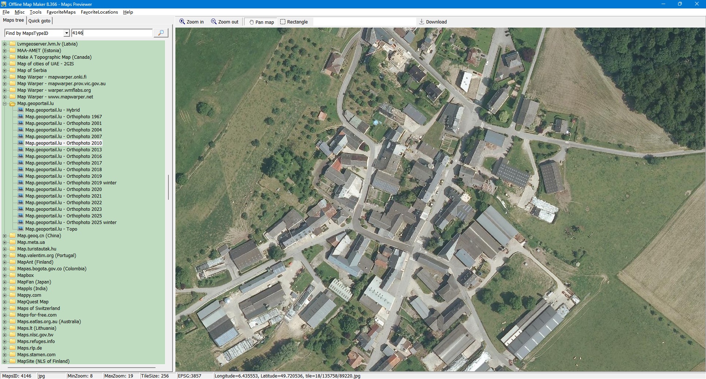Viewport: 706px width, 379px height.
Task: Activate the Rectangle selection tool
Action: coord(283,22)
